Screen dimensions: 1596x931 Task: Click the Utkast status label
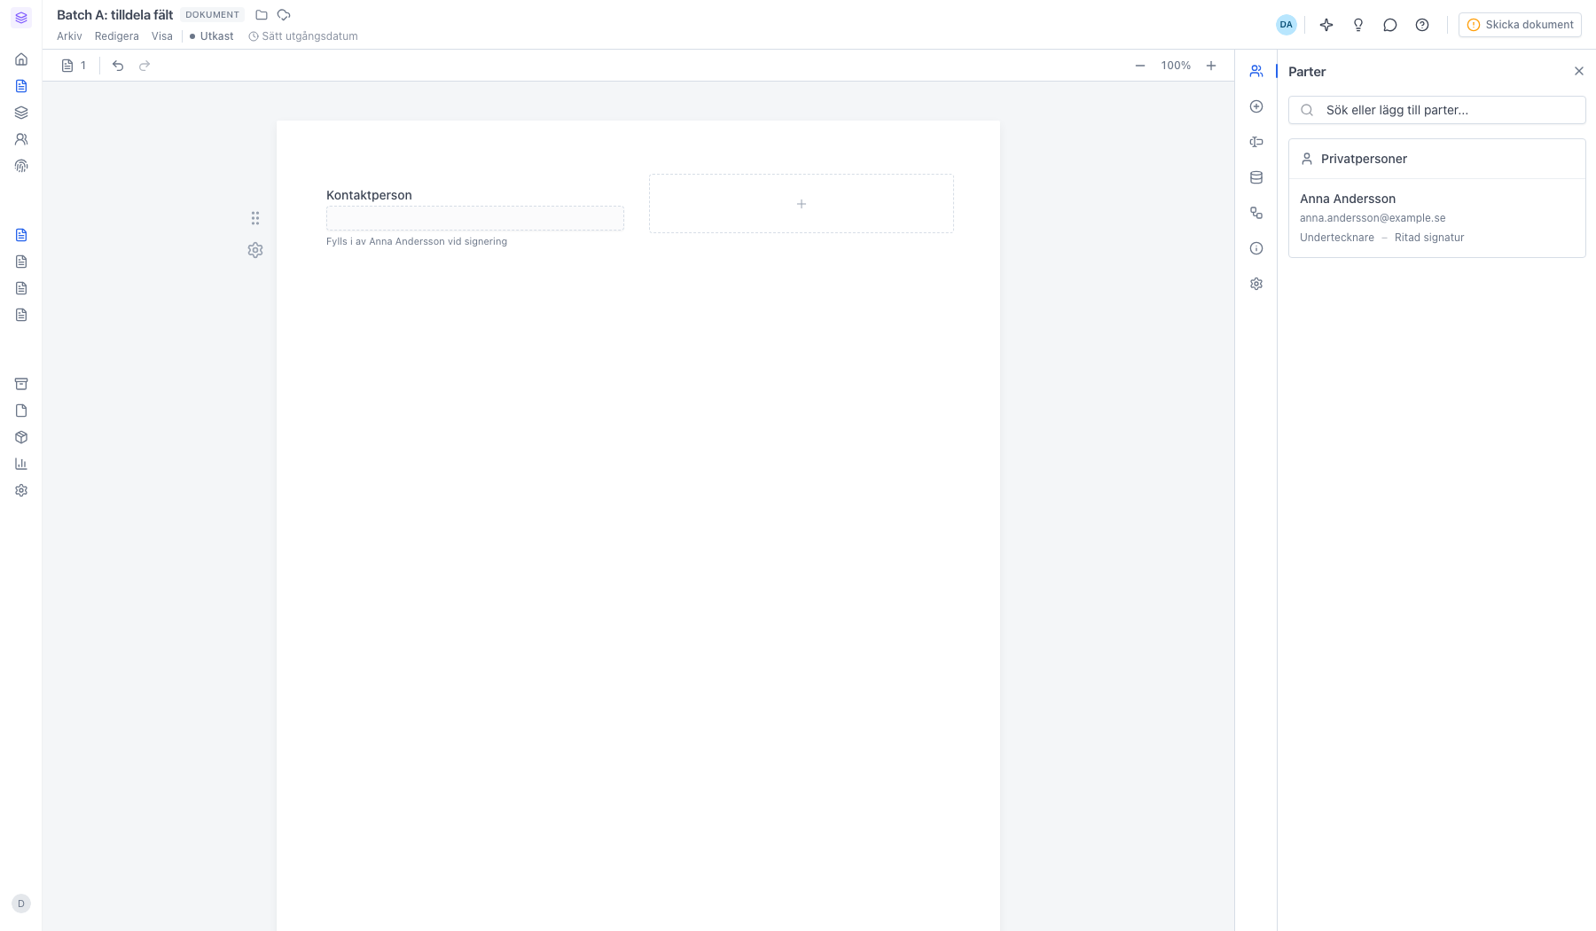tap(212, 36)
